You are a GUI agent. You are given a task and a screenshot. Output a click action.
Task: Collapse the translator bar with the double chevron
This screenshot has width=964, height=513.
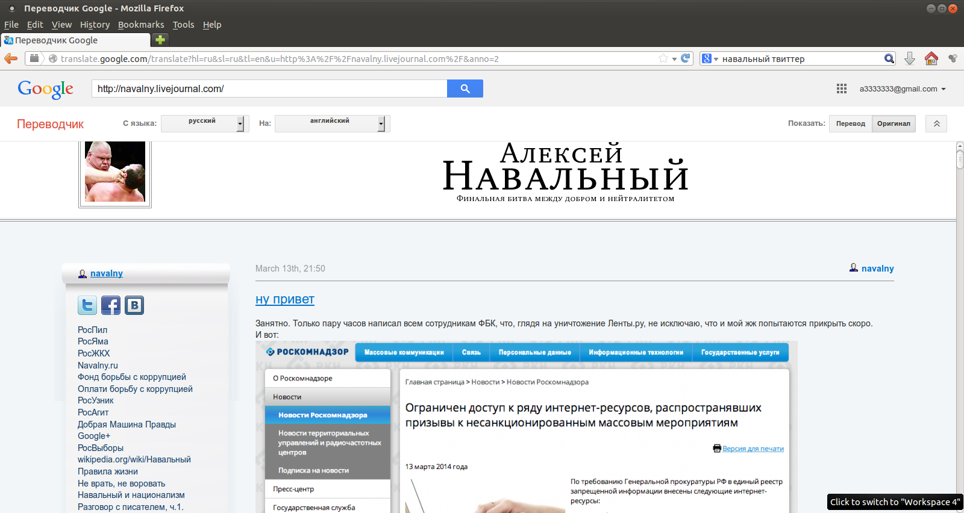tap(936, 123)
